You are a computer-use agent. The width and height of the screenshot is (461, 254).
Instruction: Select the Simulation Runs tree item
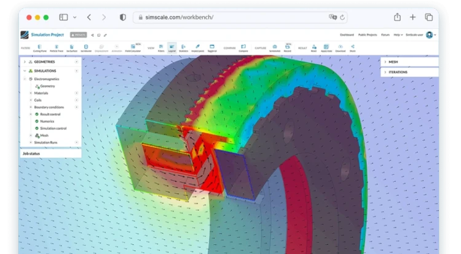(x=45, y=143)
